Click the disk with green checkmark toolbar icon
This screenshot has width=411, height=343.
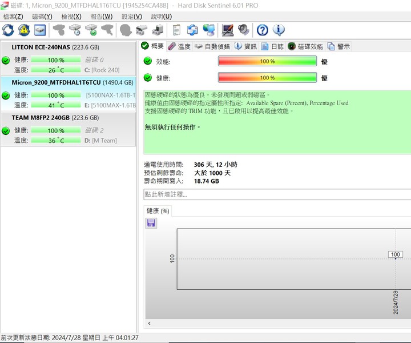pyautogui.click(x=91, y=30)
